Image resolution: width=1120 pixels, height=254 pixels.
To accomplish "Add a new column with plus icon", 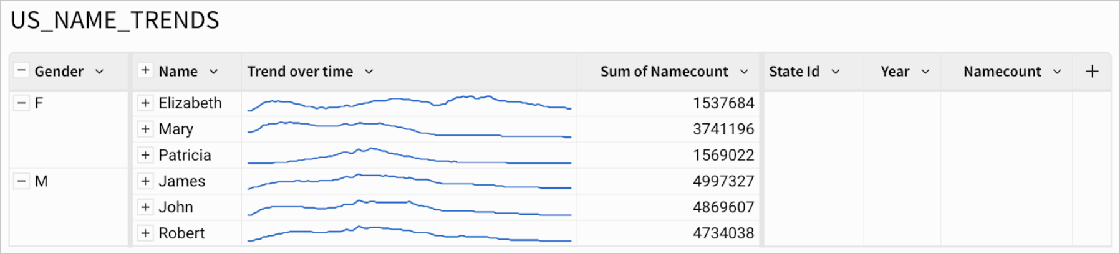I will click(x=1092, y=72).
